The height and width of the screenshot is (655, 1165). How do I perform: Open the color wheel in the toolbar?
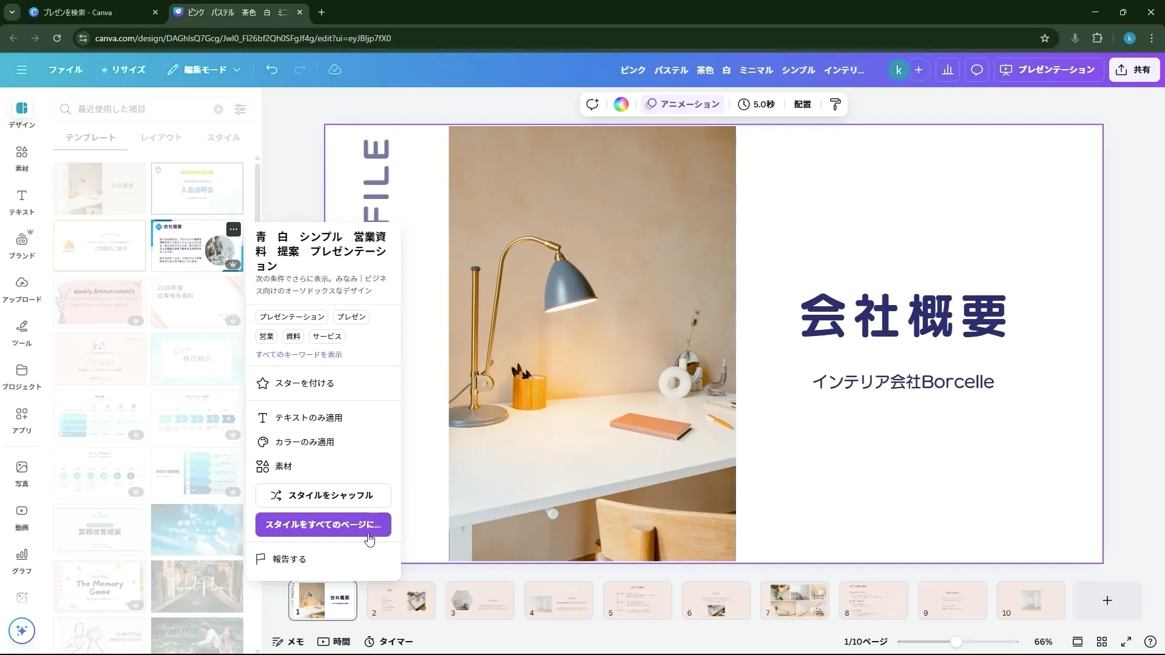pyautogui.click(x=620, y=104)
